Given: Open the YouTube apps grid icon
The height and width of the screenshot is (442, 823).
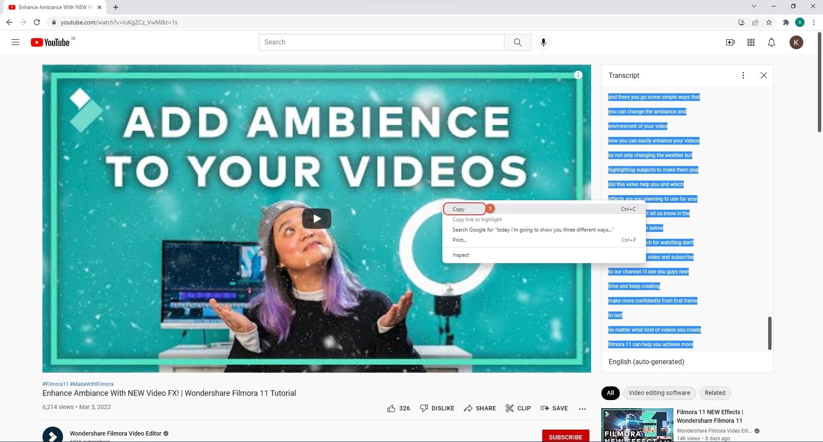Looking at the screenshot, I should coord(751,42).
